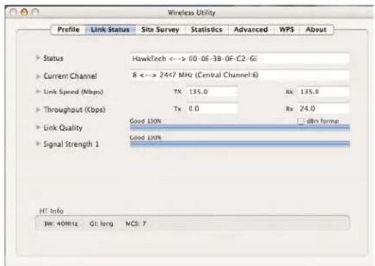Screen dimensions: 375x266
Task: Select the Link Status tab
Action: click(110, 30)
